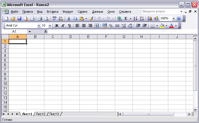Expand the Name Box A1 dropdown arrow

click(x=30, y=32)
